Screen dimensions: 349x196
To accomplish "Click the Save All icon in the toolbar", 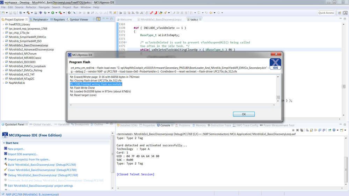I will tap(15, 13).
